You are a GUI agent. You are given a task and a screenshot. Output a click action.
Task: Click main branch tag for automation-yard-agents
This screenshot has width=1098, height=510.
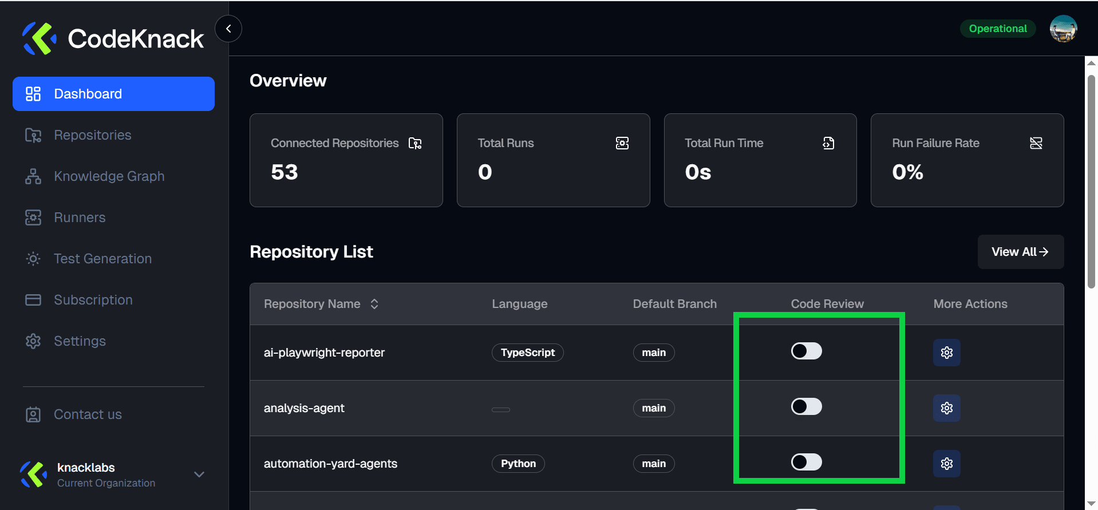tap(654, 464)
